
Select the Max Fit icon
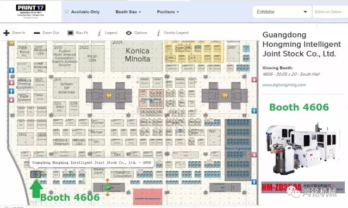[x=70, y=33]
